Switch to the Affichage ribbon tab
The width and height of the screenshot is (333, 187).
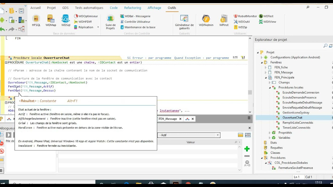coord(155,8)
